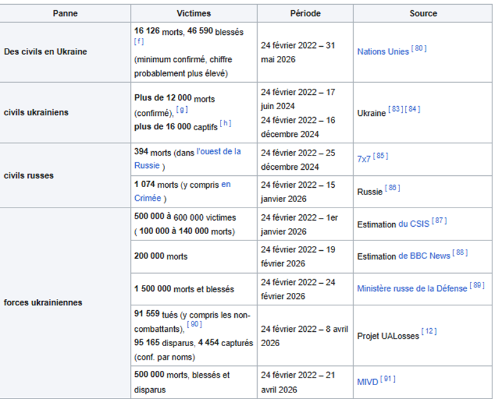The width and height of the screenshot is (495, 399).
Task: Select 1 500 000 morts et blessés cell
Action: (x=194, y=289)
